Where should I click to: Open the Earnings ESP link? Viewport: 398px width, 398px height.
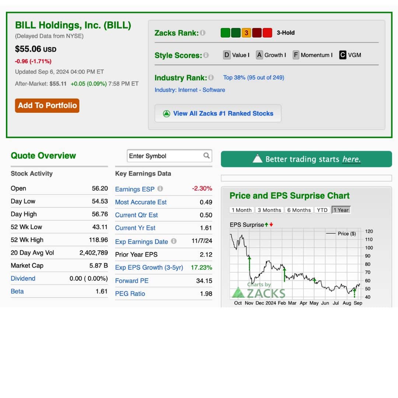click(x=135, y=189)
